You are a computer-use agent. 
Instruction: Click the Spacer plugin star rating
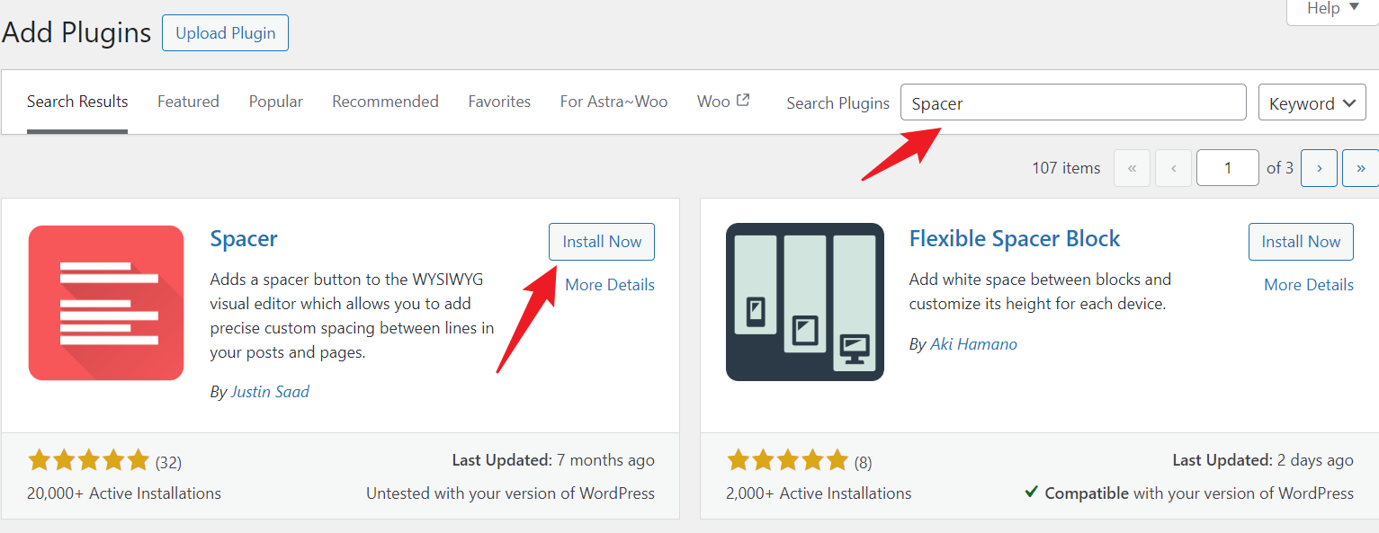(x=88, y=461)
